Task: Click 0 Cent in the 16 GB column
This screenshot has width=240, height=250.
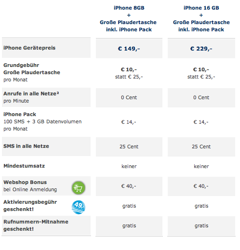Action: (x=201, y=97)
